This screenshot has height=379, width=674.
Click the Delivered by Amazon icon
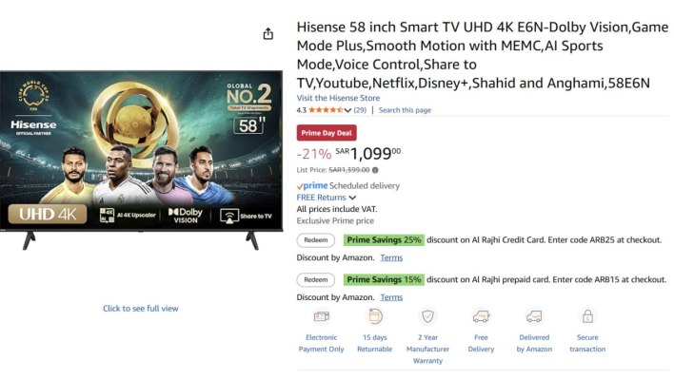click(534, 317)
